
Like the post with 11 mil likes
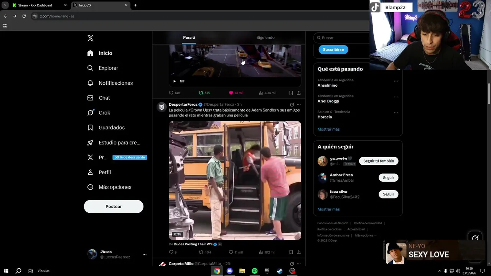coord(236,252)
